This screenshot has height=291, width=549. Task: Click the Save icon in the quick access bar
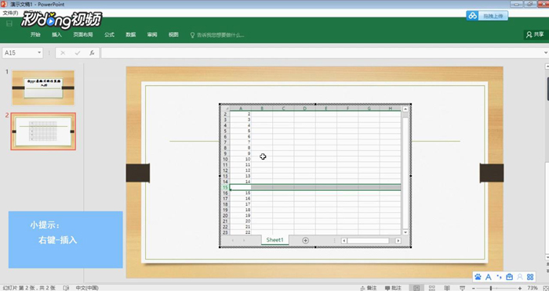[9, 23]
